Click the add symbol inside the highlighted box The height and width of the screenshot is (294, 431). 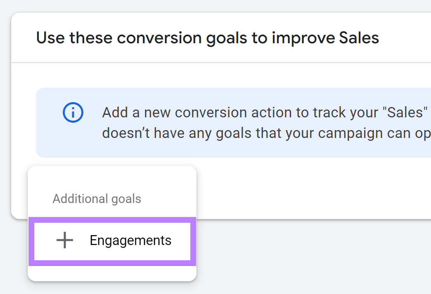pos(64,240)
